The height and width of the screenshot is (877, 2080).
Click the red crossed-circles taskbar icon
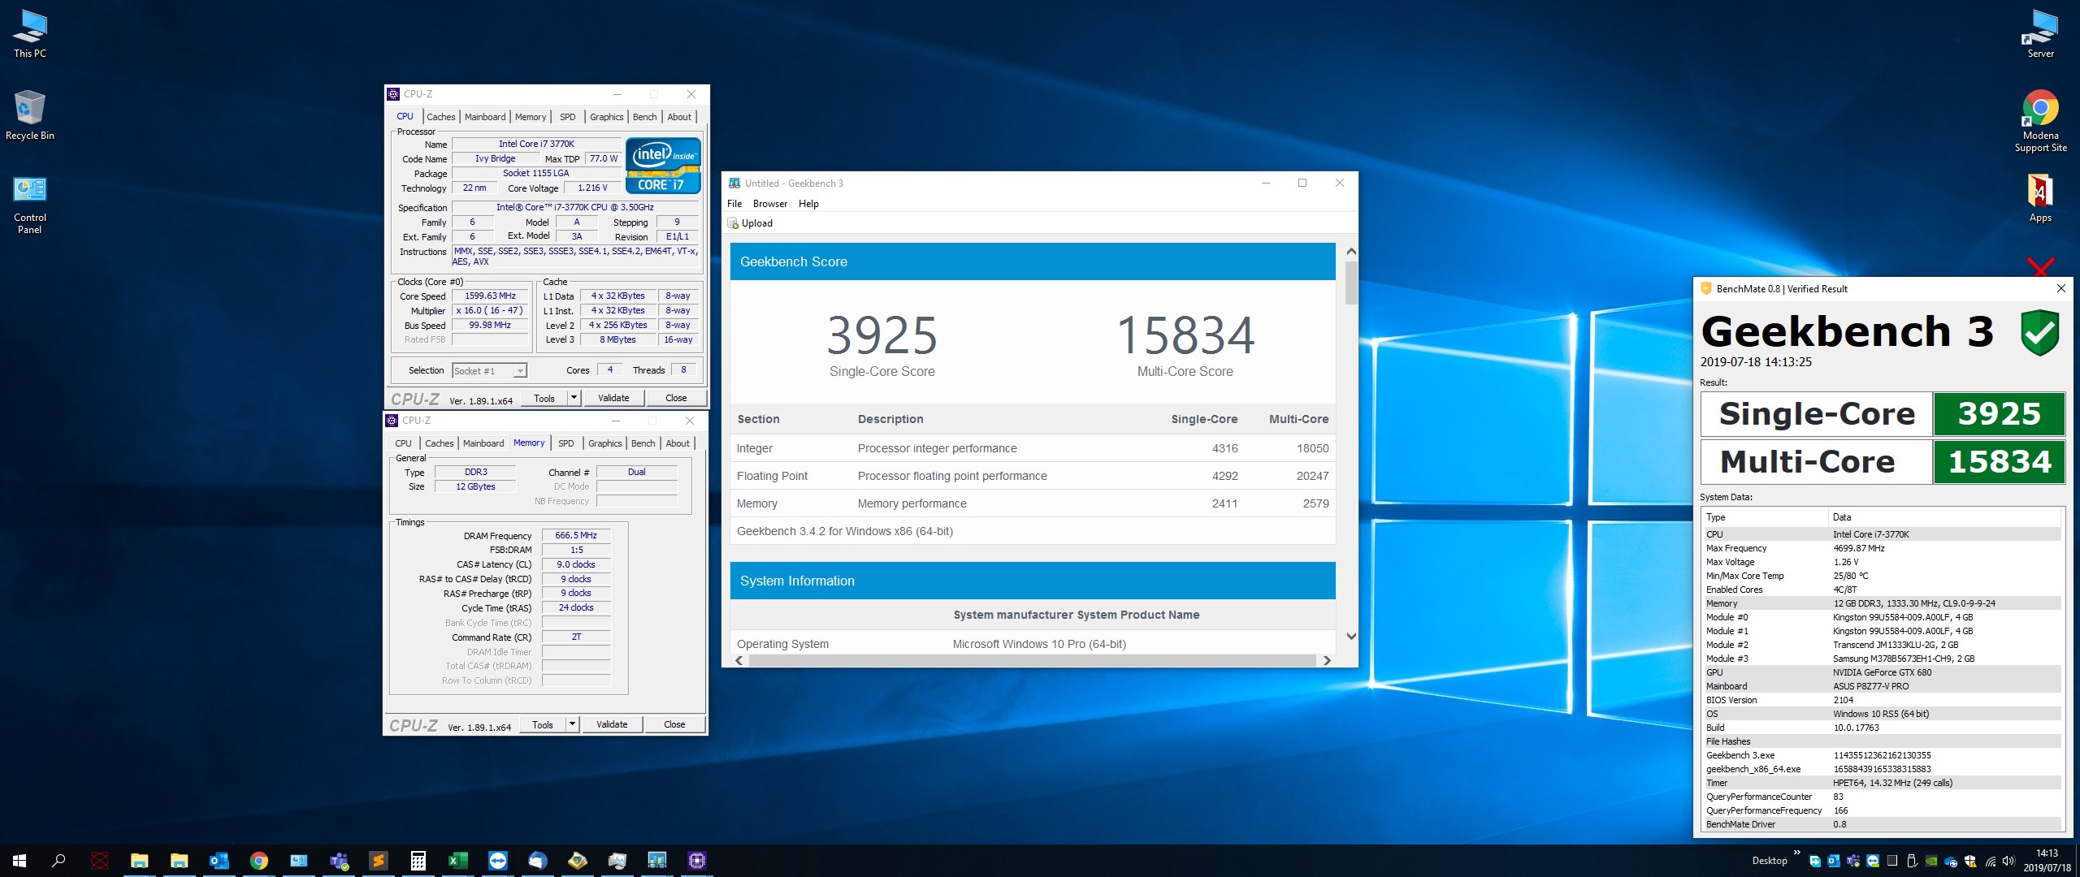click(99, 860)
